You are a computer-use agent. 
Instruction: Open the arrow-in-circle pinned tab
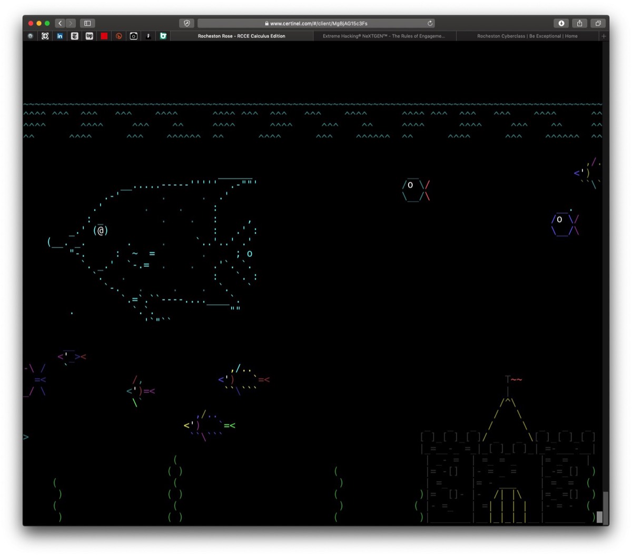[x=45, y=36]
